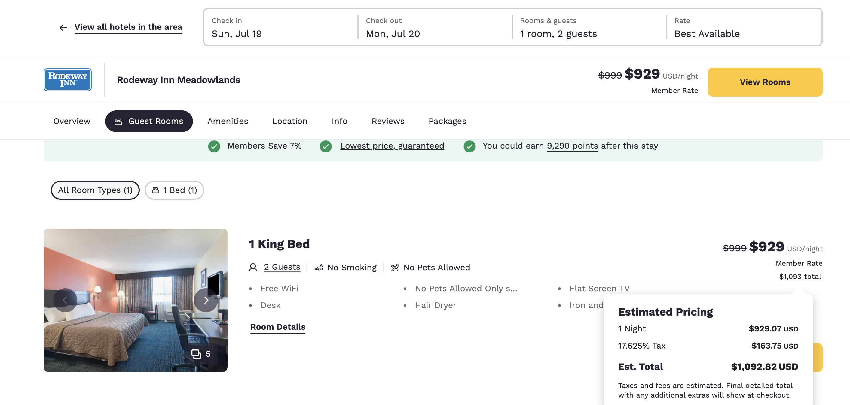The height and width of the screenshot is (405, 850).
Task: Select the next room photo arrow
Action: point(206,300)
